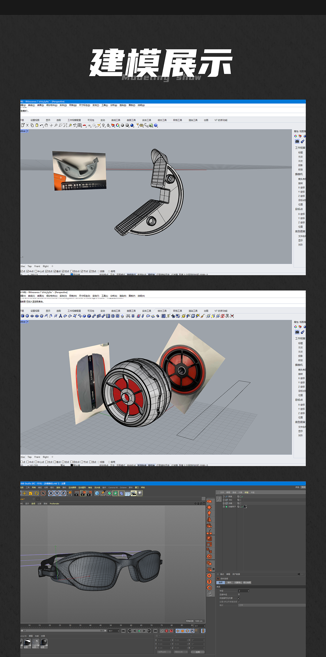Select the 样条 object in Cinema 4D object list
This screenshot has height=657, width=326.
(x=230, y=496)
